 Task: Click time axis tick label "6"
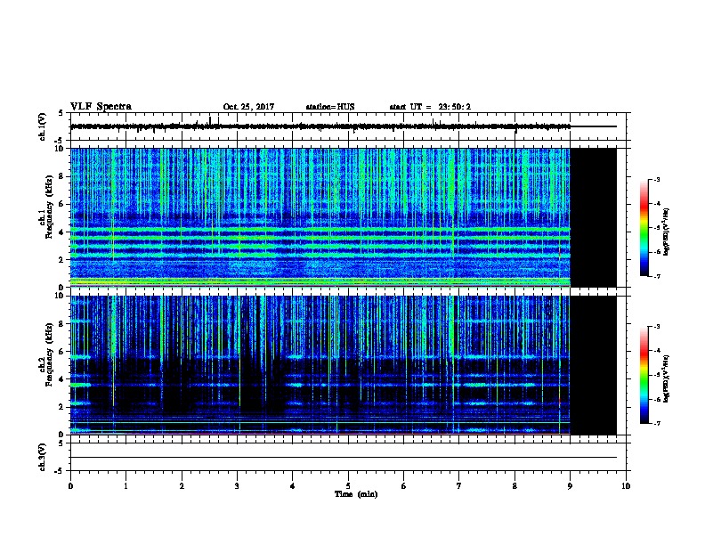[403, 486]
